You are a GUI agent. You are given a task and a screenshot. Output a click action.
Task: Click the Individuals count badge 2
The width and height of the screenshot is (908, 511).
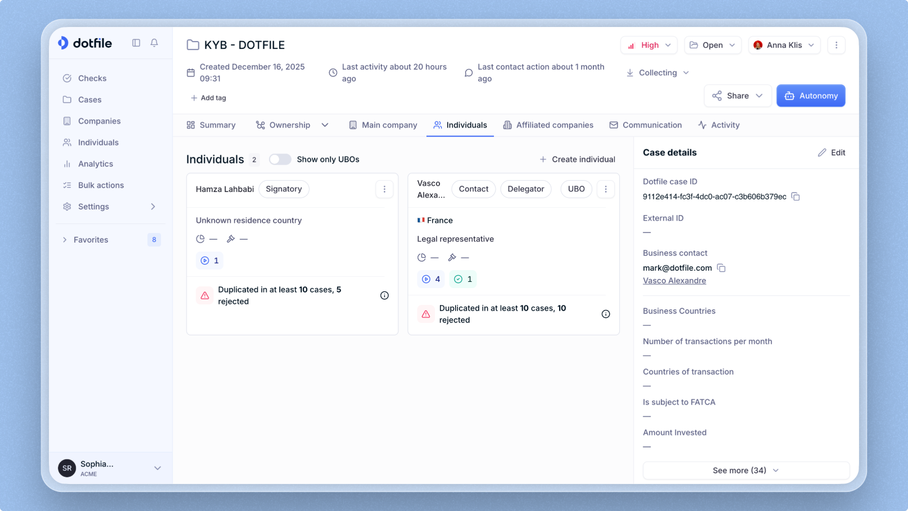(x=254, y=160)
